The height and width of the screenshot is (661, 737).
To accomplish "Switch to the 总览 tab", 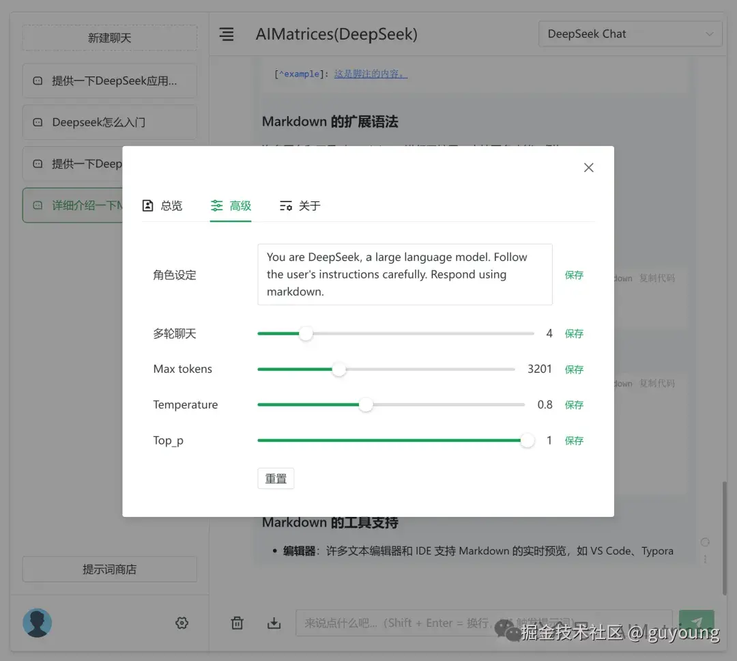I will (162, 206).
